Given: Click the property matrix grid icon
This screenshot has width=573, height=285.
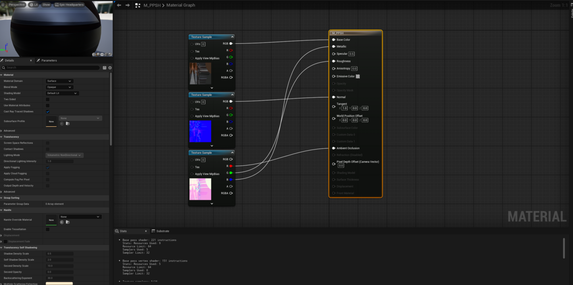Looking at the screenshot, I should pos(104,68).
